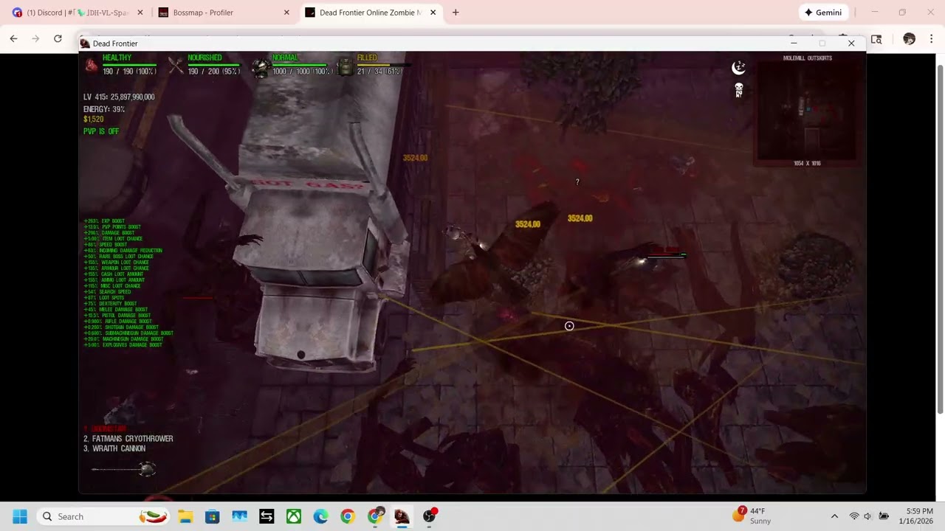The width and height of the screenshot is (945, 531).
Task: Open the Windows Start menu
Action: coord(20,516)
